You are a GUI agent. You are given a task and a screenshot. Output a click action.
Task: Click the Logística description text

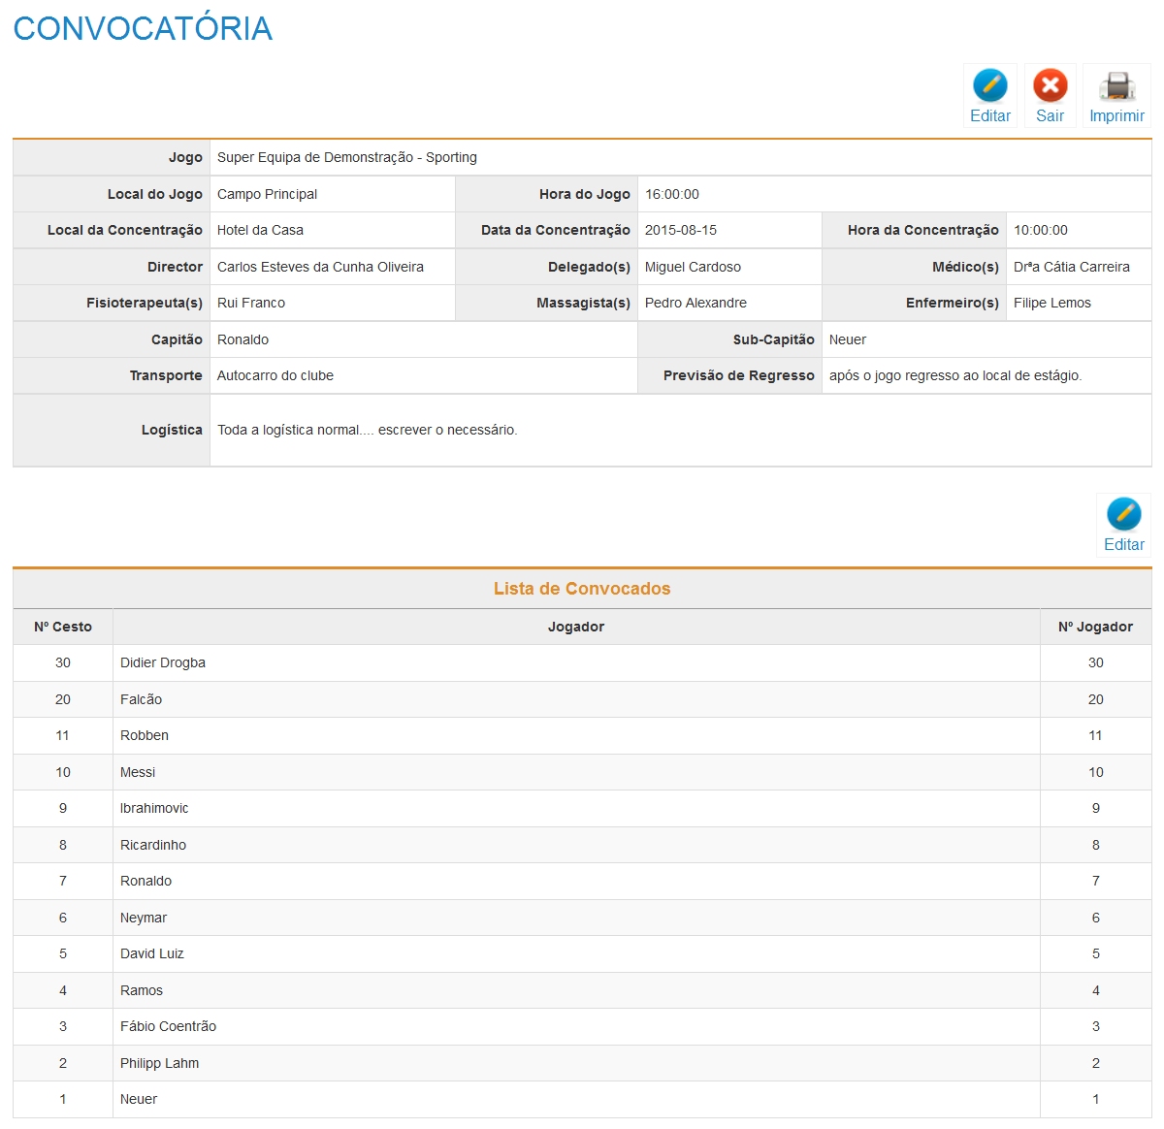click(x=367, y=430)
